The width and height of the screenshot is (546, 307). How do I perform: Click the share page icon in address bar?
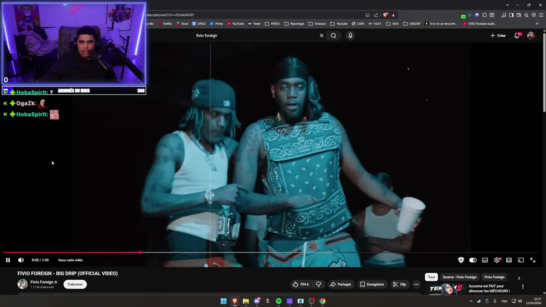point(376,15)
